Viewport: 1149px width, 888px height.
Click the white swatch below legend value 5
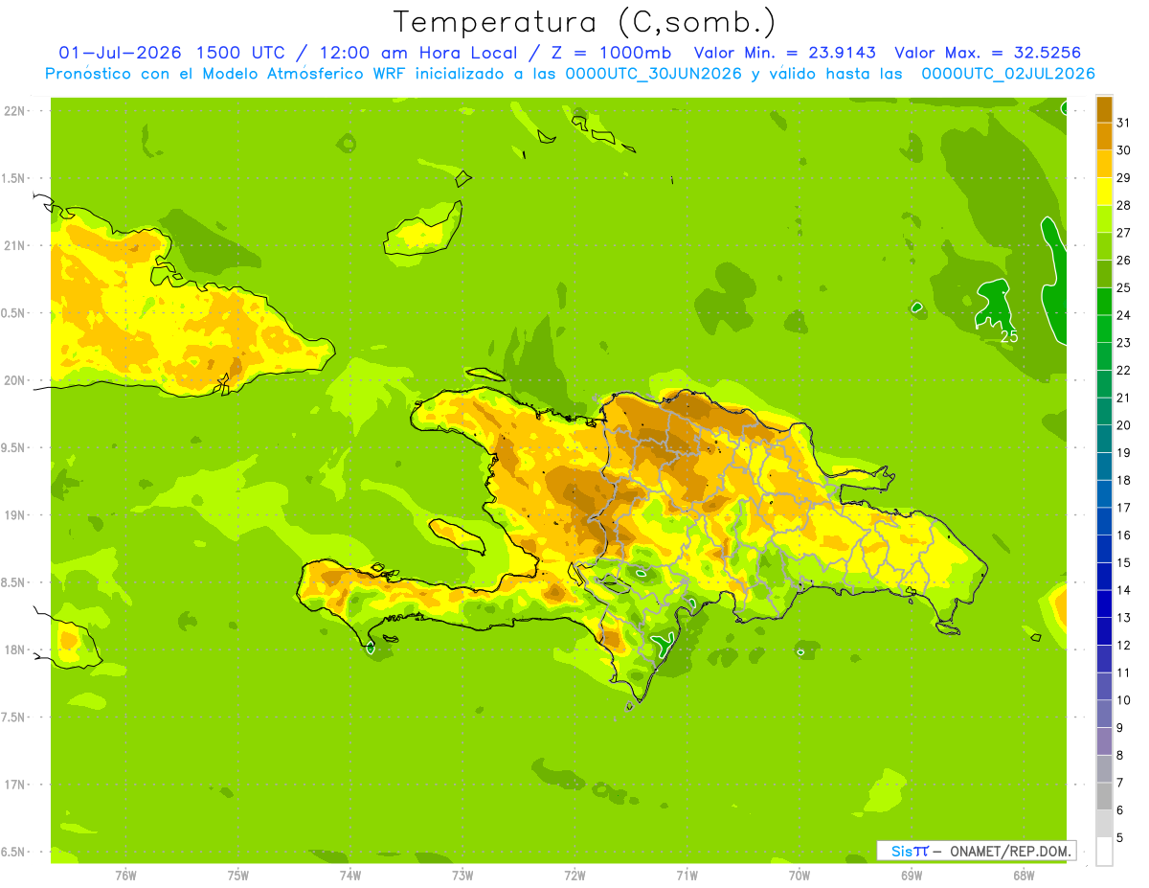pyautogui.click(x=1104, y=851)
